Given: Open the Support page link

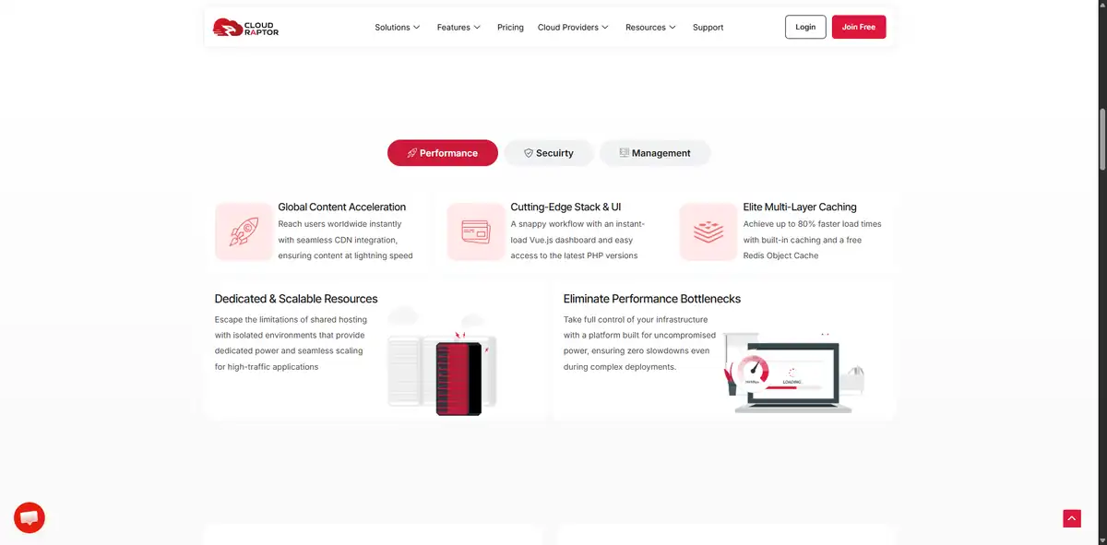Looking at the screenshot, I should (x=708, y=28).
